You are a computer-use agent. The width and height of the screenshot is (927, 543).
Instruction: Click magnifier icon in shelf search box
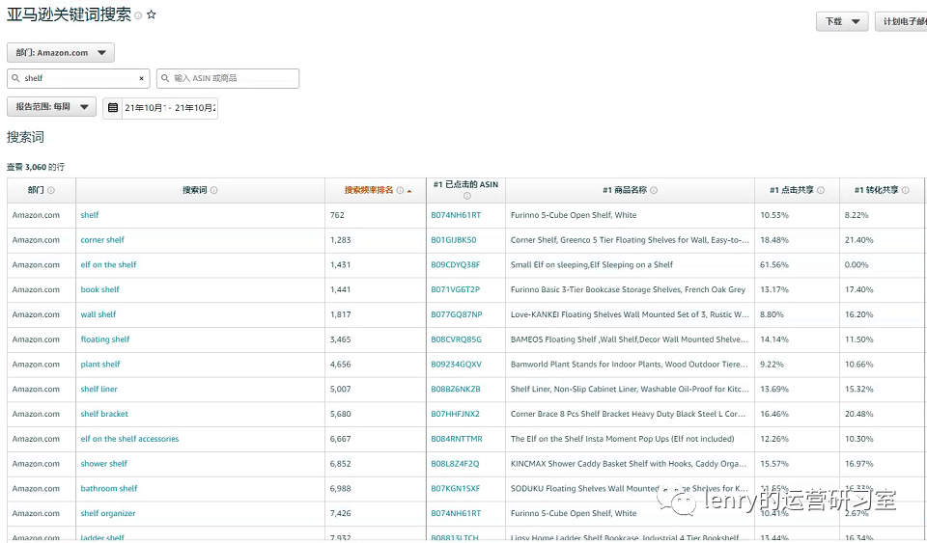(x=16, y=78)
